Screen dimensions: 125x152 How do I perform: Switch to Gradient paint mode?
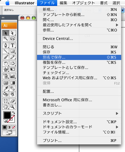9,127
